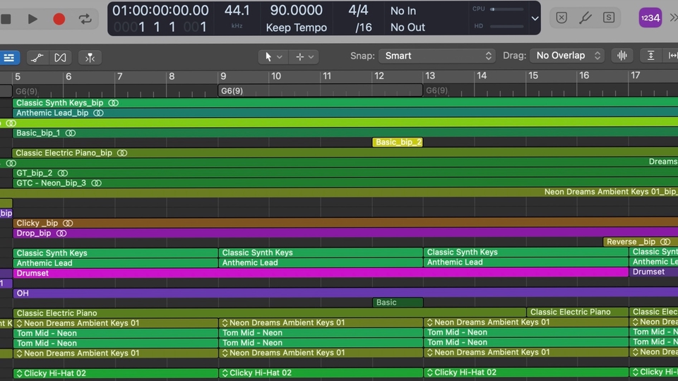Click updown arrows on Neon Dreams Ambient Keys 01 at bar 13
The width and height of the screenshot is (678, 381).
click(429, 322)
